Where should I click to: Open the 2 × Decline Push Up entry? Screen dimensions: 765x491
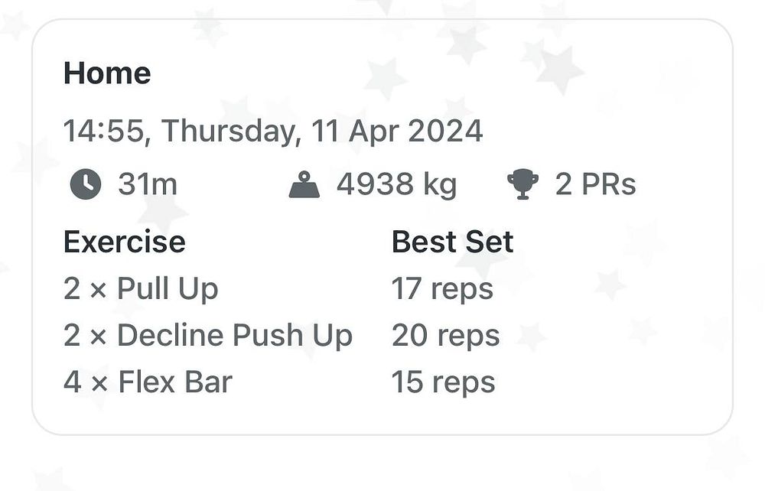[x=208, y=336]
